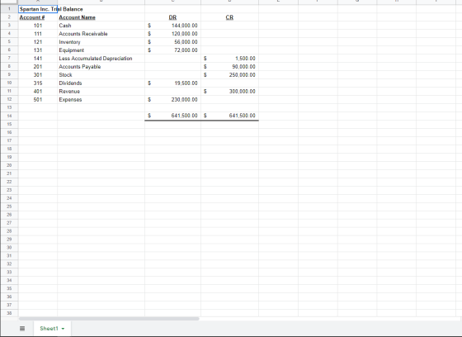Screen dimensions: 462x337
Task: Click the 'Expenses' cell
Action: coord(101,100)
